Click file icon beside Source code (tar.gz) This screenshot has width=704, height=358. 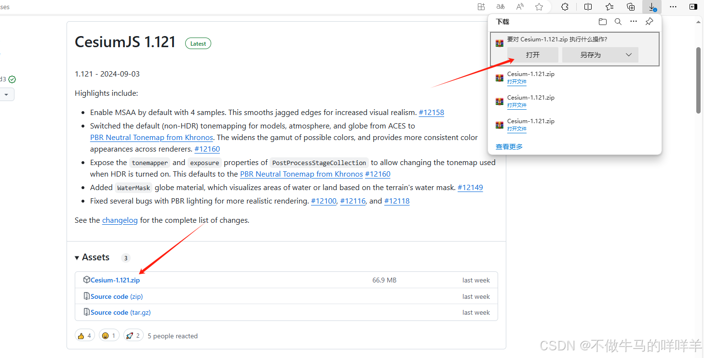(x=87, y=312)
